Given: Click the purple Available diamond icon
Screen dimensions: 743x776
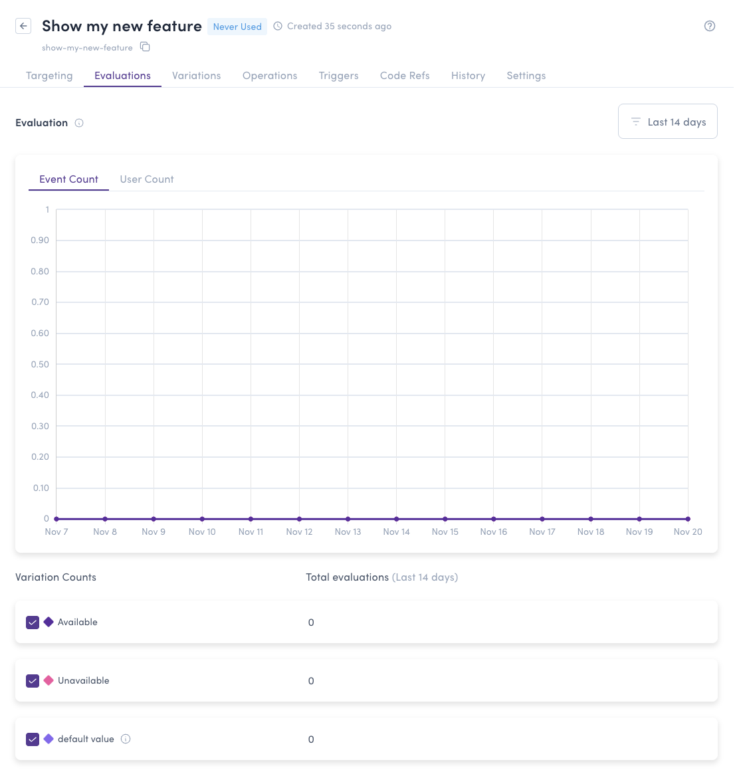Looking at the screenshot, I should [49, 622].
